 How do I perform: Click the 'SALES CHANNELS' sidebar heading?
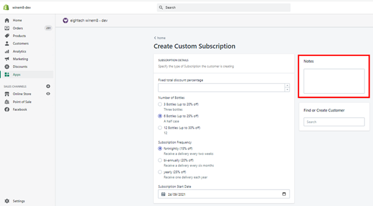15,87
